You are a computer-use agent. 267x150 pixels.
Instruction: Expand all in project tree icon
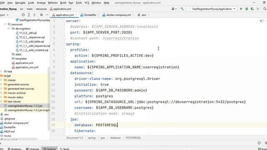[29, 15]
